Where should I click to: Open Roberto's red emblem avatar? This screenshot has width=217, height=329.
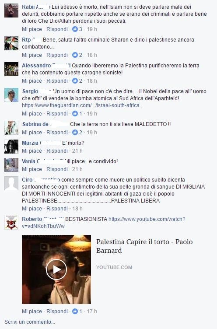click(11, 222)
